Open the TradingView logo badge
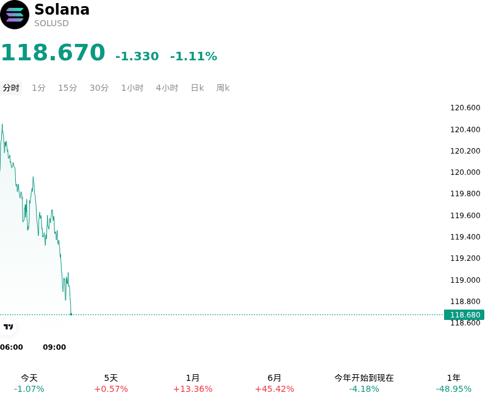Image resolution: width=488 pixels, height=401 pixels. 8,327
